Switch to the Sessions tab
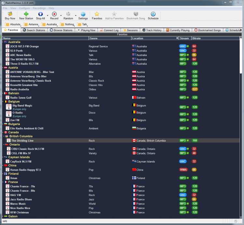 coord(130,30)
